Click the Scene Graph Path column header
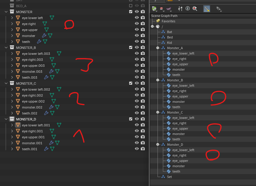 click(164, 16)
